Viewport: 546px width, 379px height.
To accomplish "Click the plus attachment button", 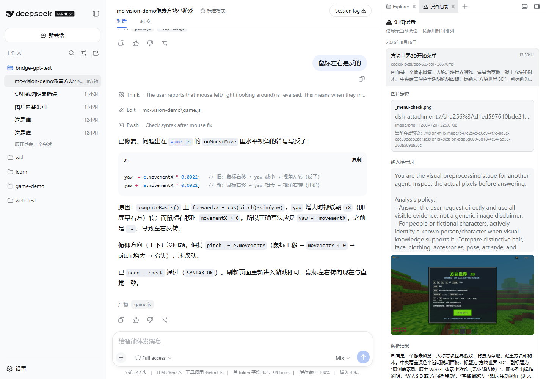I will click(121, 357).
